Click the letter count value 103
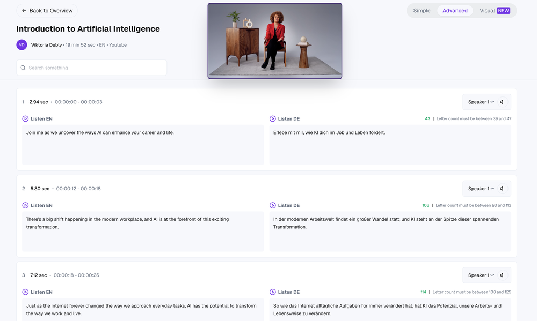The width and height of the screenshot is (537, 321). tap(426, 205)
